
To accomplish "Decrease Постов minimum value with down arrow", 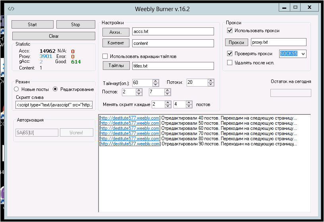I will coord(139,94).
